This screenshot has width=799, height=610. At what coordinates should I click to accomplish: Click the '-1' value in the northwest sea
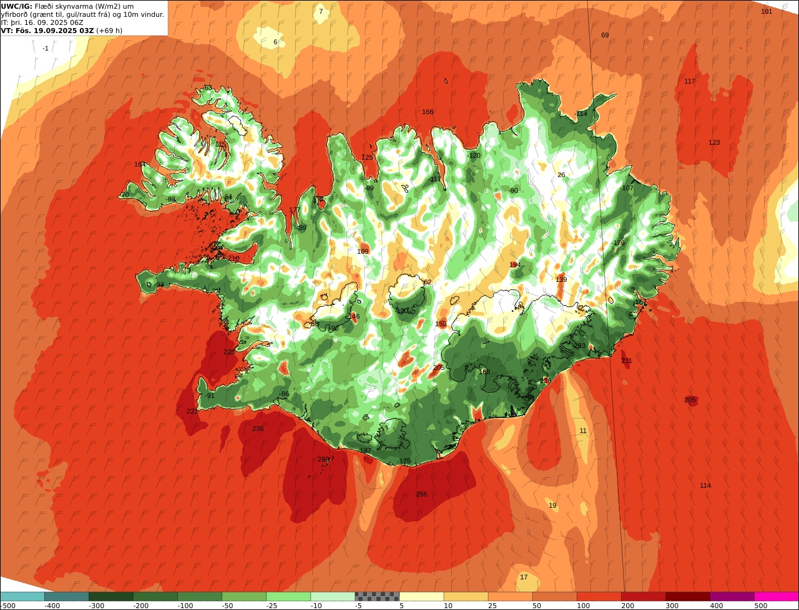point(45,49)
